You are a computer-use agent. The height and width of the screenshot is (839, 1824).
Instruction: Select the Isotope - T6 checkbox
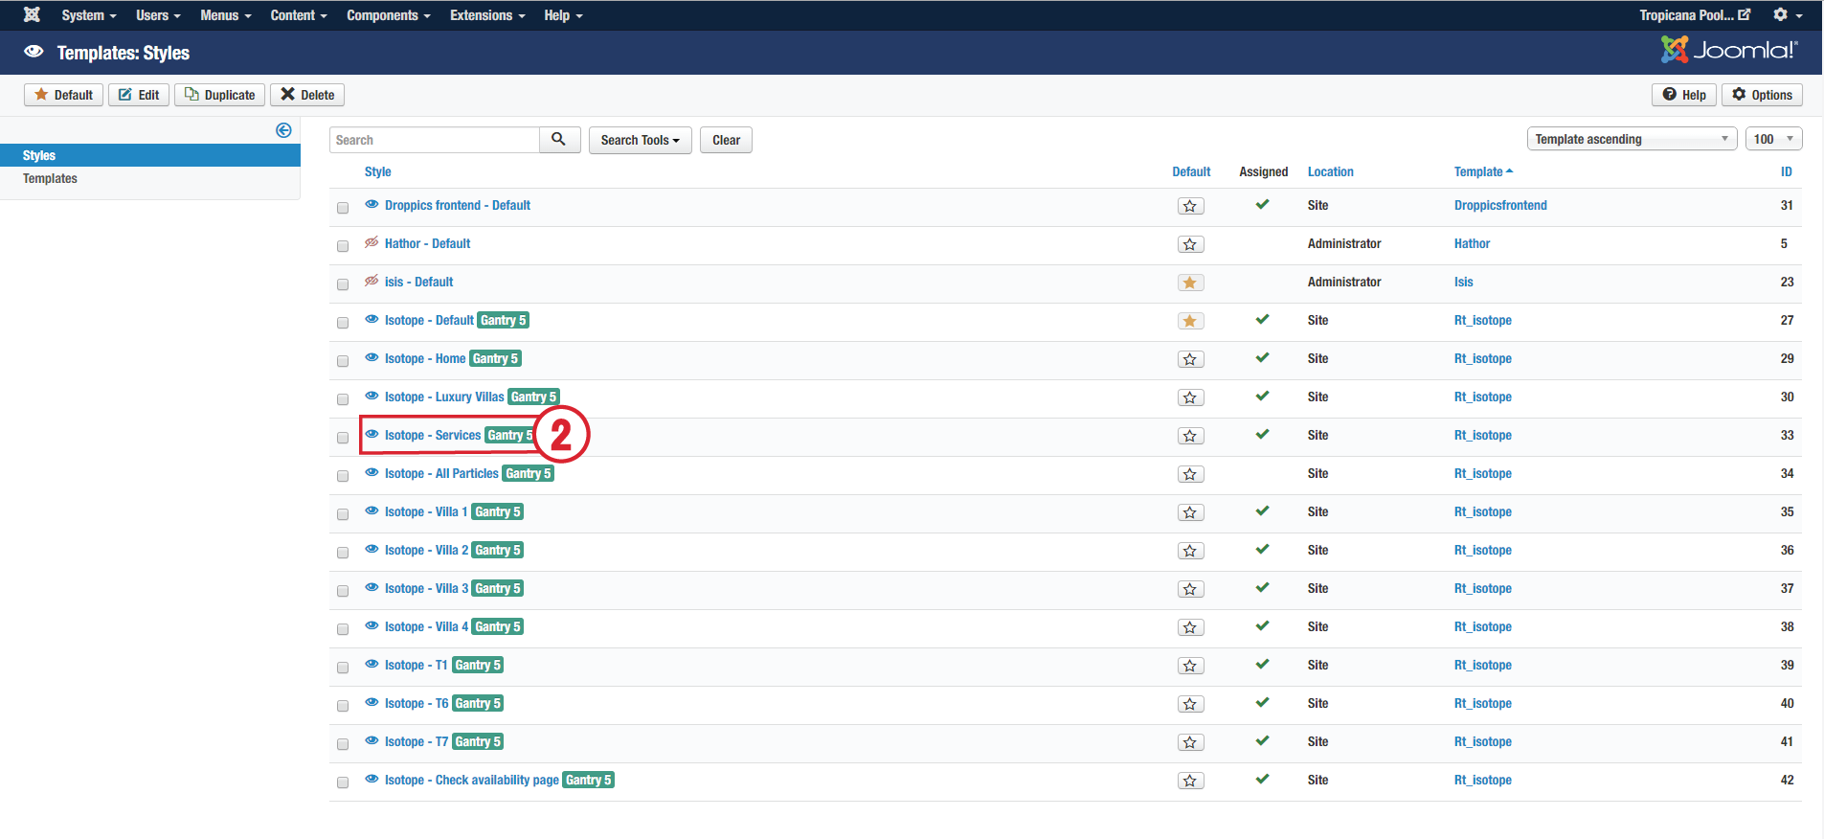[x=343, y=706]
